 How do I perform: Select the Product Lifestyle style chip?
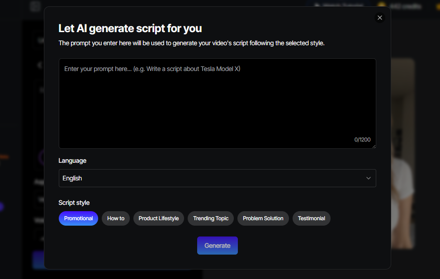[x=159, y=218]
